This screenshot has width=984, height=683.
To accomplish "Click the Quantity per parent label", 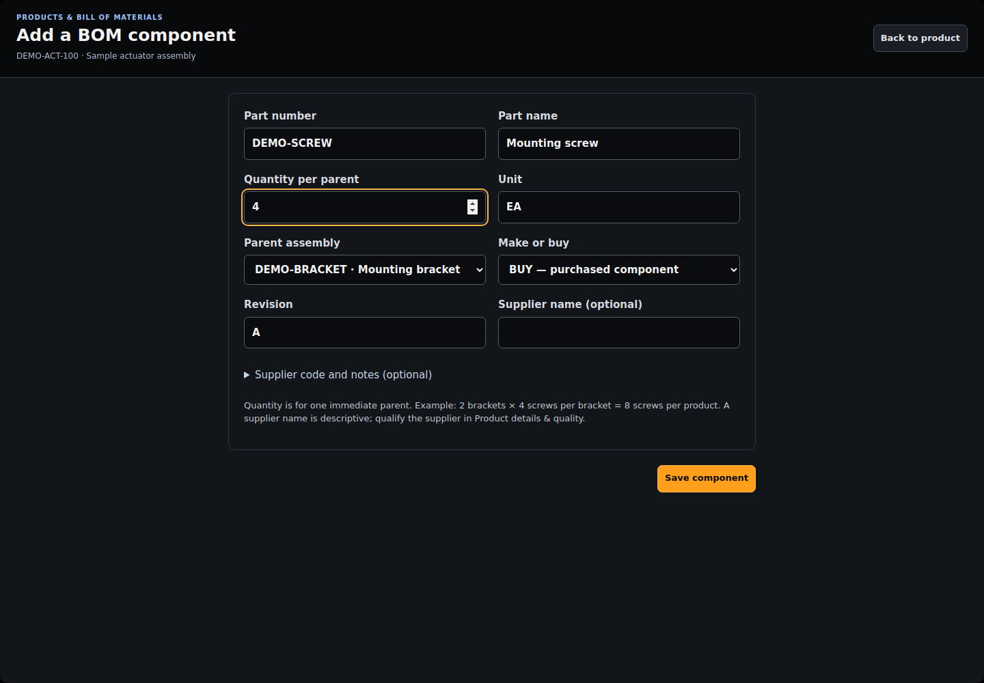I will (301, 180).
